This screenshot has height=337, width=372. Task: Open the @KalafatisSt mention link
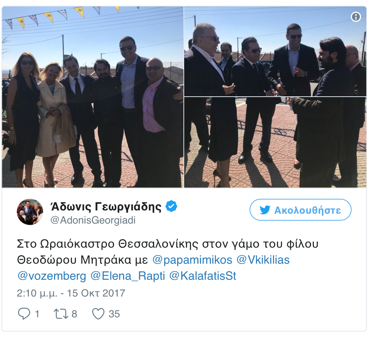point(202,276)
